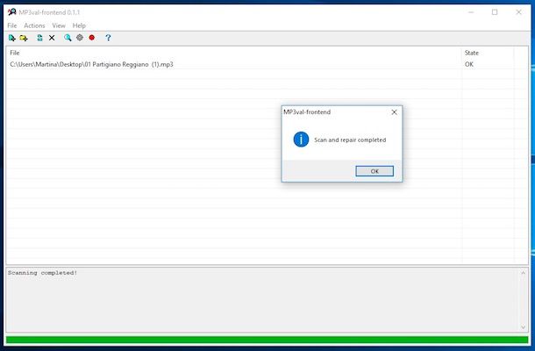Click the question mark help icon
This screenshot has height=351, width=535.
coord(108,38)
